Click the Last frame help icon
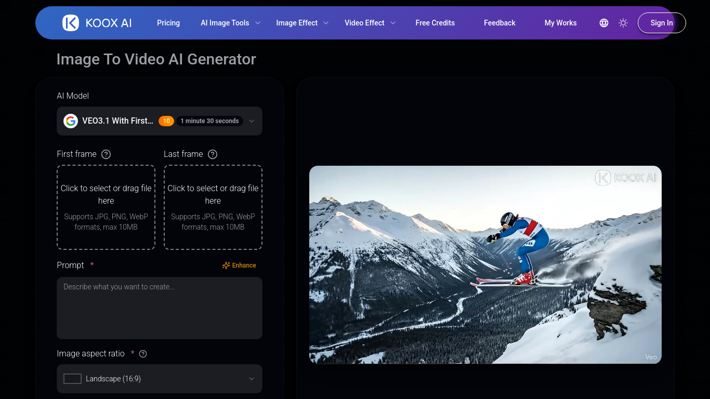Screen dimensions: 710x399 coord(213,154)
